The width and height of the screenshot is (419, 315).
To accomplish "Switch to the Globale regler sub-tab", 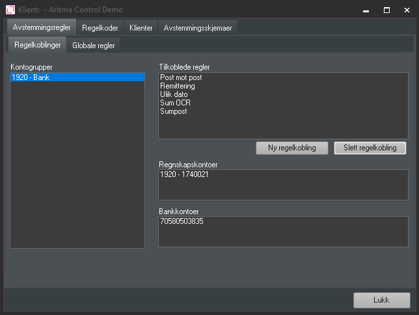I will pyautogui.click(x=93, y=46).
